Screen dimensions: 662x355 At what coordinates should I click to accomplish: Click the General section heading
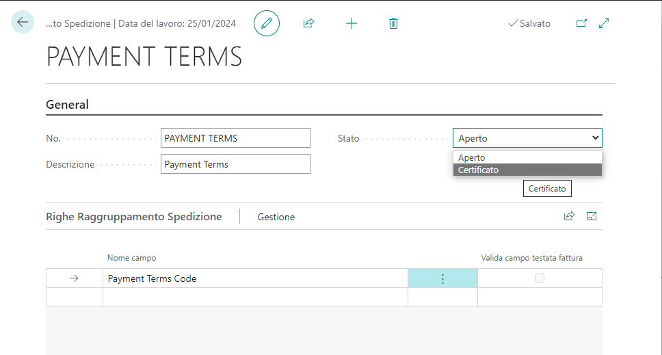67,105
